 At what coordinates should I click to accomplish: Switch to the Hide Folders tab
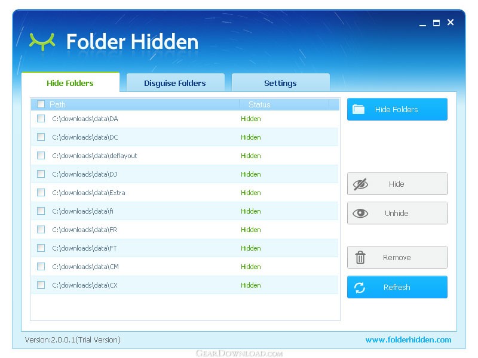coord(70,82)
